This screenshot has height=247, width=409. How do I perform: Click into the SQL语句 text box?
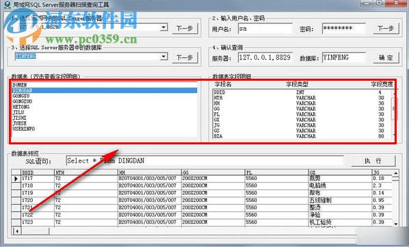point(204,161)
